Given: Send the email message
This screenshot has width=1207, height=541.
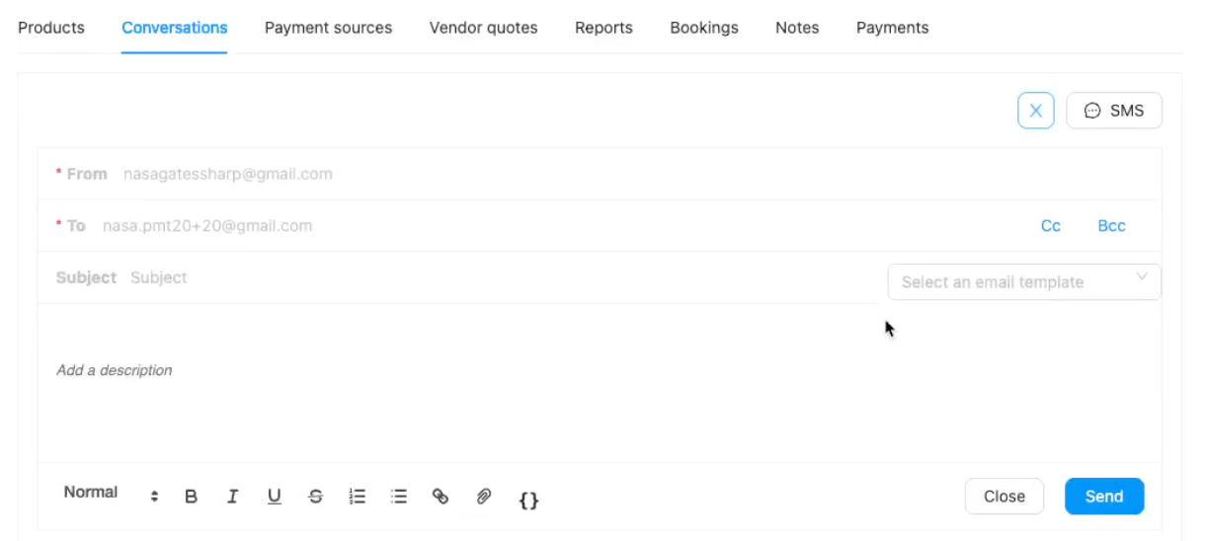Looking at the screenshot, I should (x=1103, y=497).
